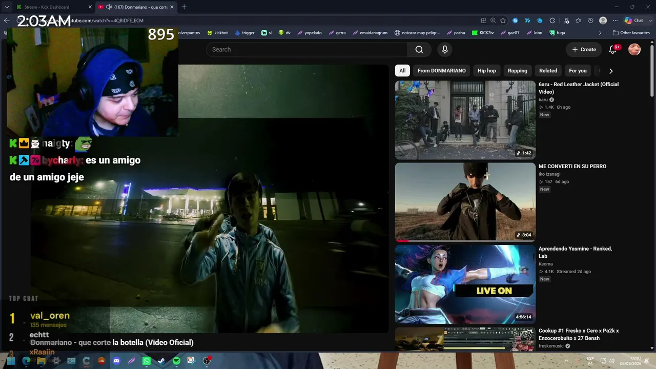This screenshot has height=369, width=656.
Task: Expand the Copilot Chat dropdown arrow
Action: click(649, 20)
